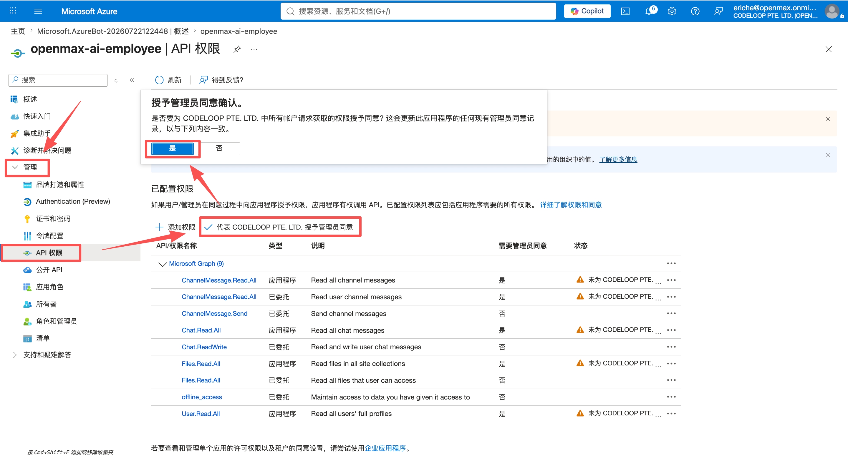The width and height of the screenshot is (848, 458).
Task: Open offline_access permission link
Action: tap(202, 397)
